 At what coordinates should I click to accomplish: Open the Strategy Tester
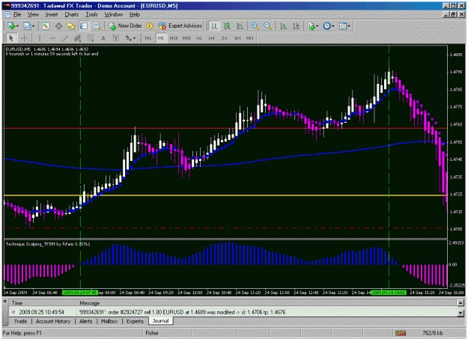(97, 26)
